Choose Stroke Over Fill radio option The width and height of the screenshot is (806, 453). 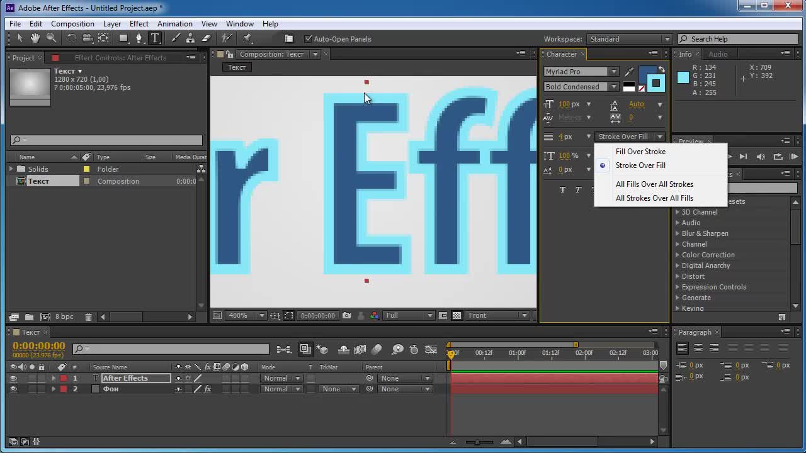click(x=640, y=165)
